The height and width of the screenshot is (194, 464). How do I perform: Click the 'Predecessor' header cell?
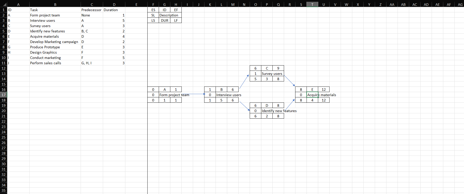click(x=92, y=10)
